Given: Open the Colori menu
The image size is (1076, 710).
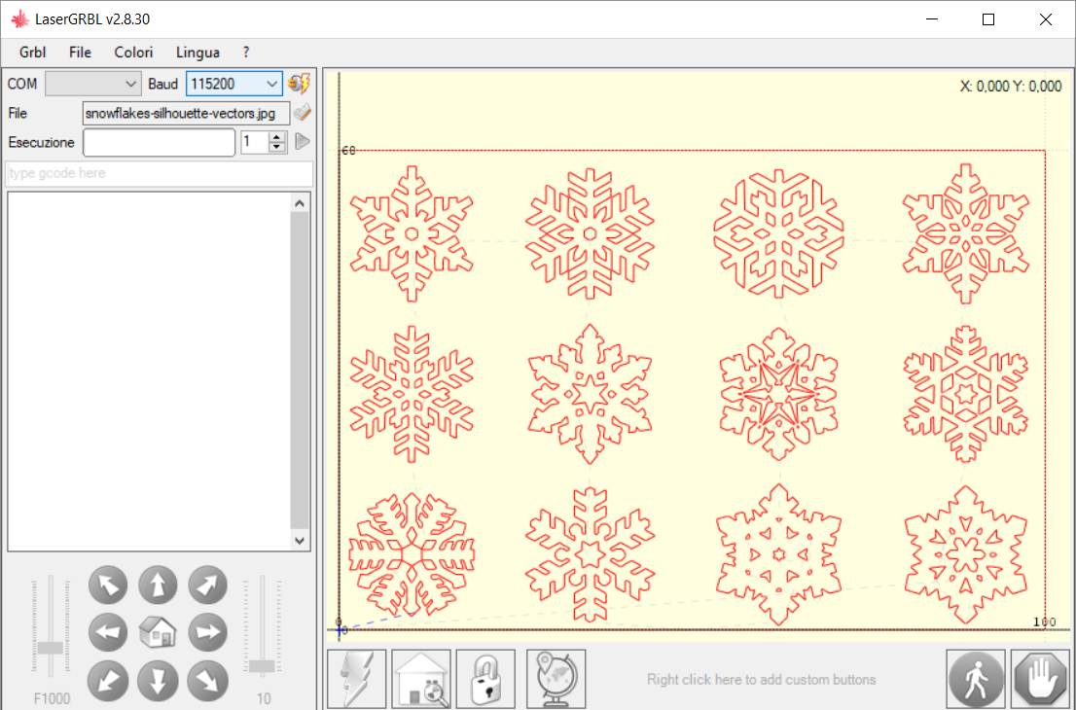Looking at the screenshot, I should (x=133, y=53).
